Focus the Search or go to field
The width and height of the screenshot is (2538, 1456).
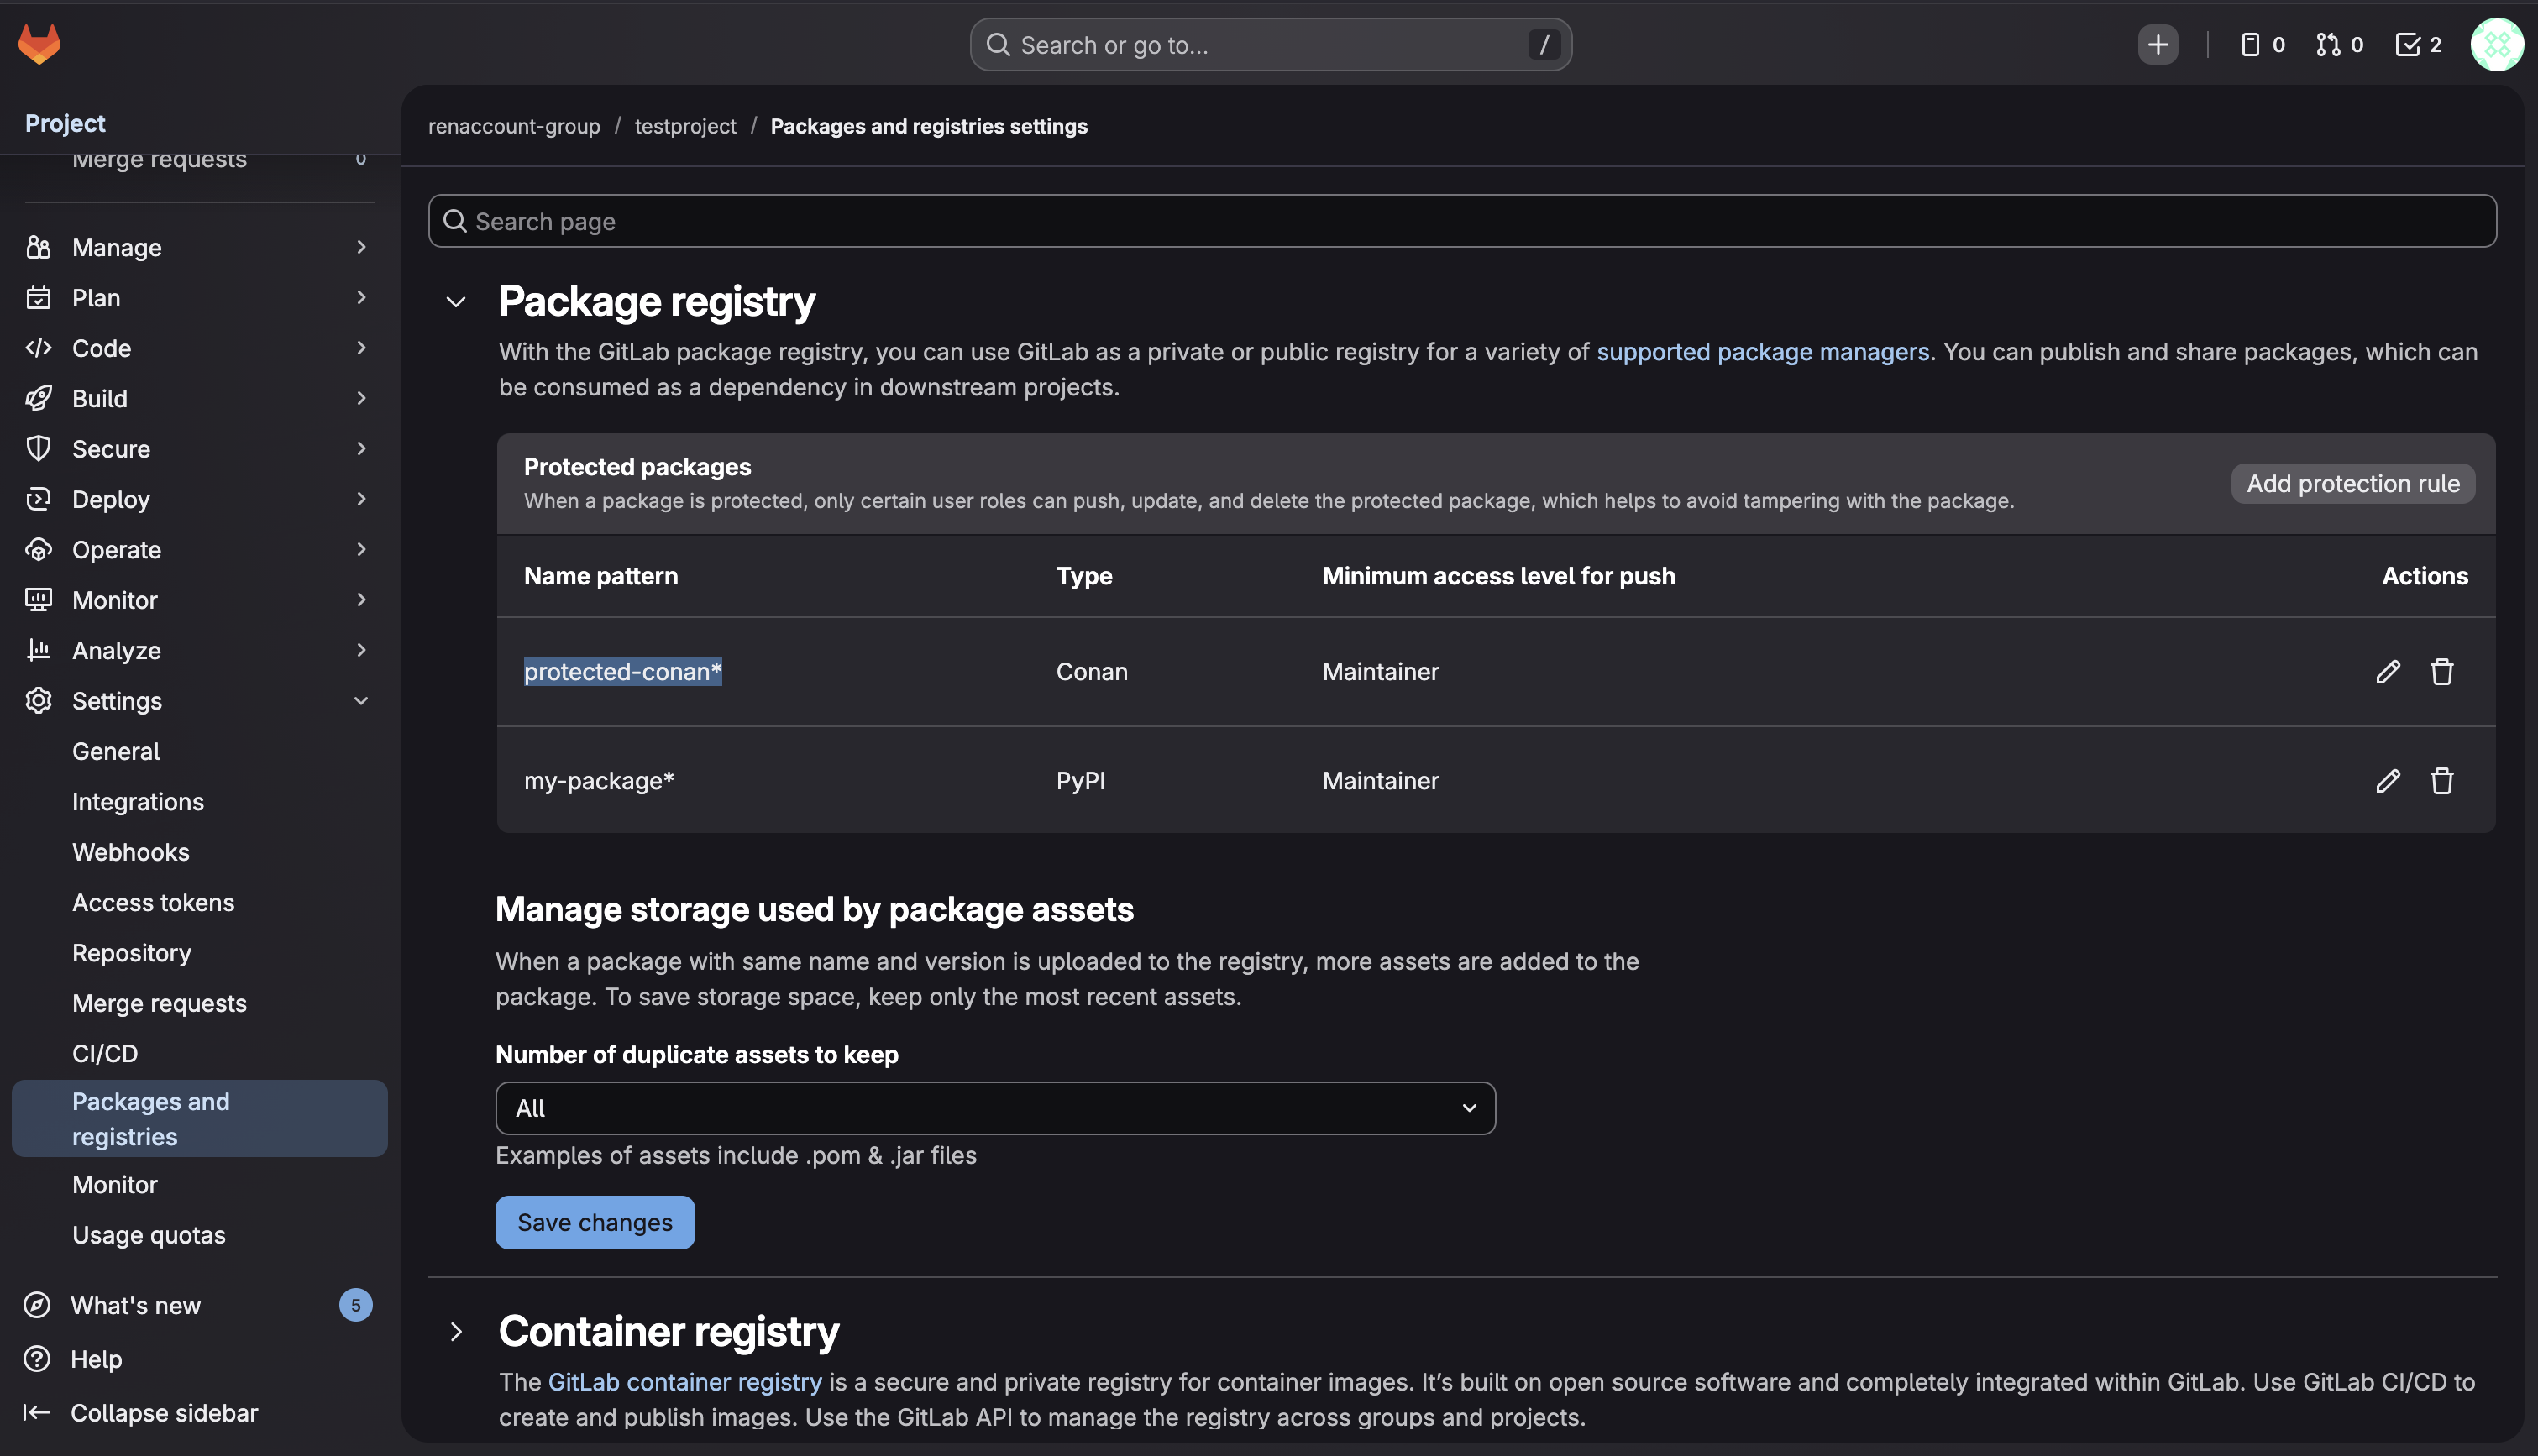[x=1270, y=45]
